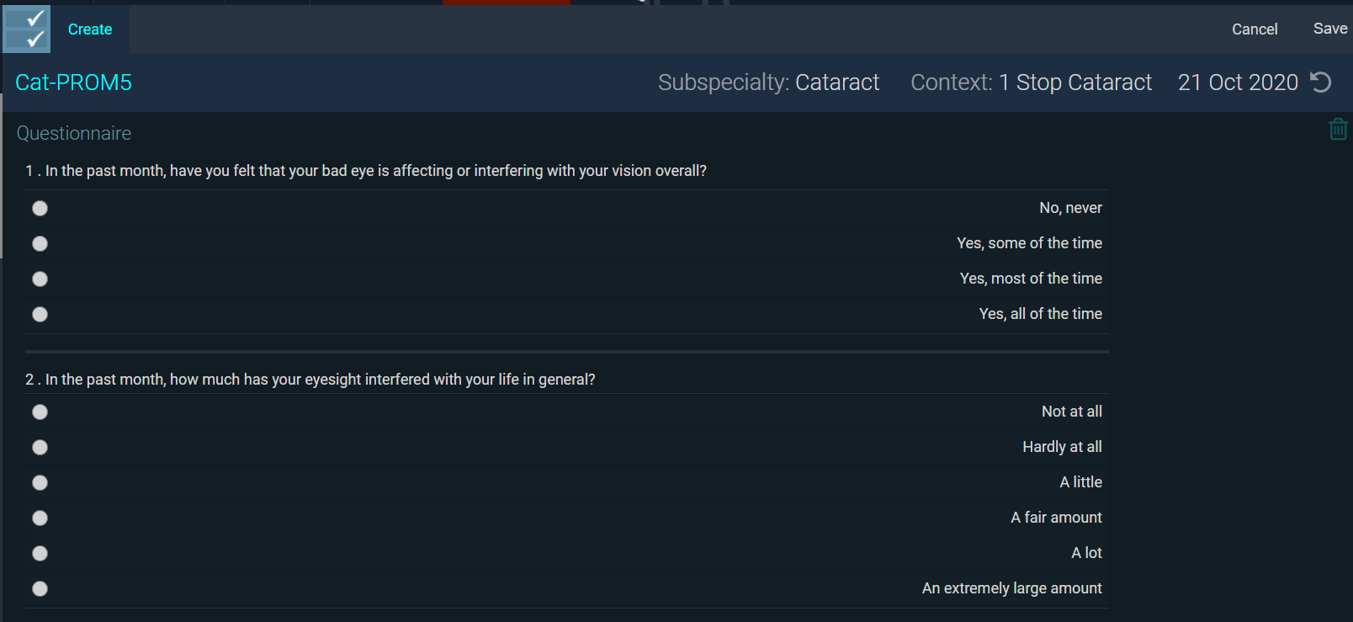Select 'A little' radio button
This screenshot has height=622, width=1353.
coord(40,482)
